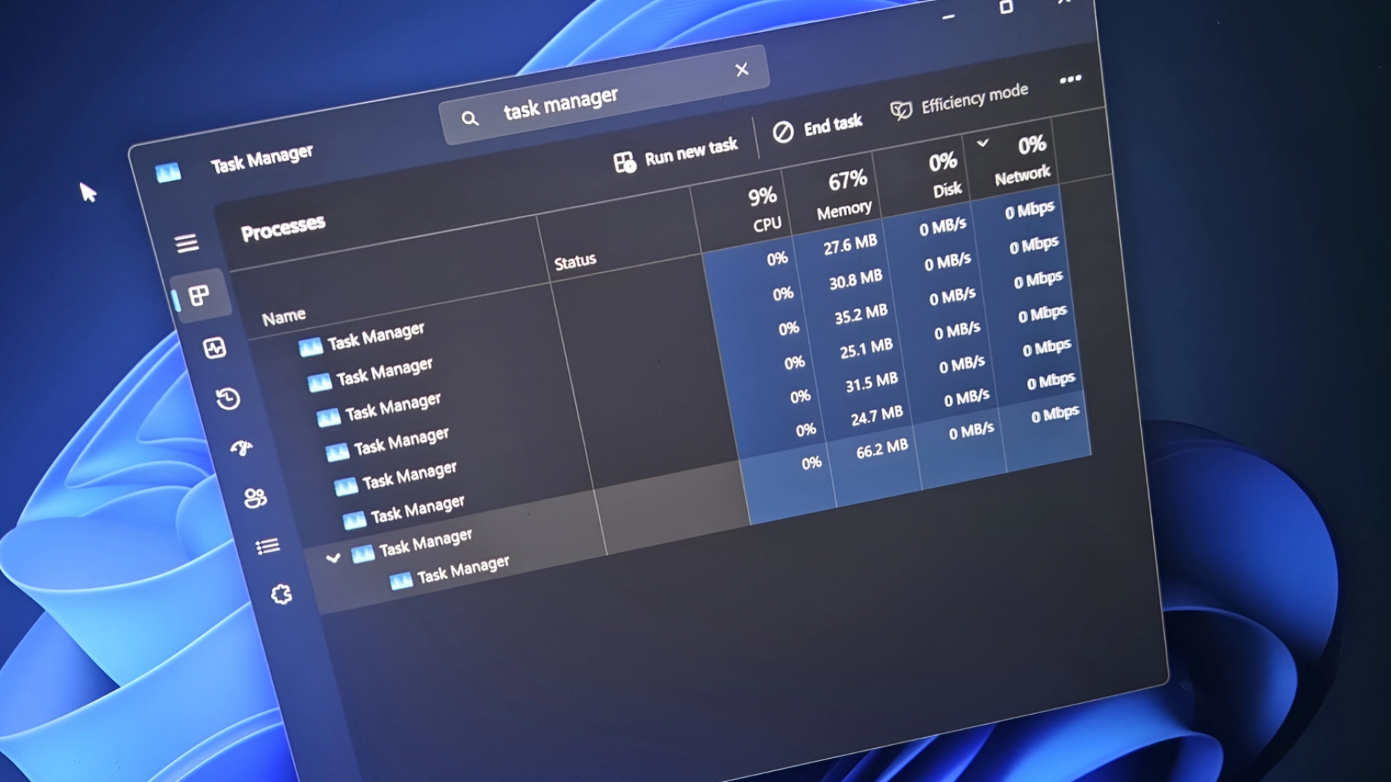Open the Details view
The width and height of the screenshot is (1391, 782).
tap(267, 545)
